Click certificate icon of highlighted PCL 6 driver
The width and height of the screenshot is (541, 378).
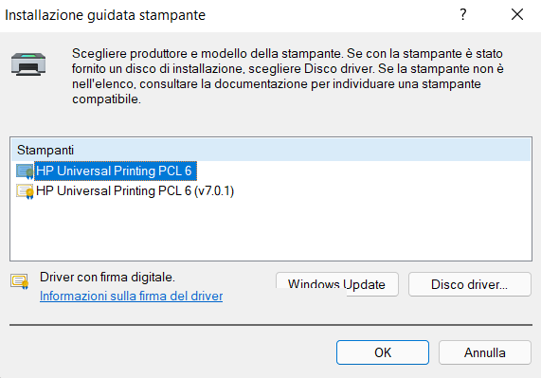[x=25, y=171]
